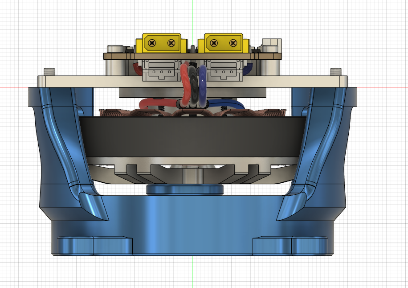Select the bottom-left blue foot tab
This screenshot has height=288, width=408.
point(95,246)
